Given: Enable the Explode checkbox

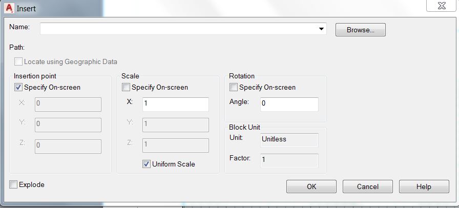Looking at the screenshot, I should click(x=14, y=184).
